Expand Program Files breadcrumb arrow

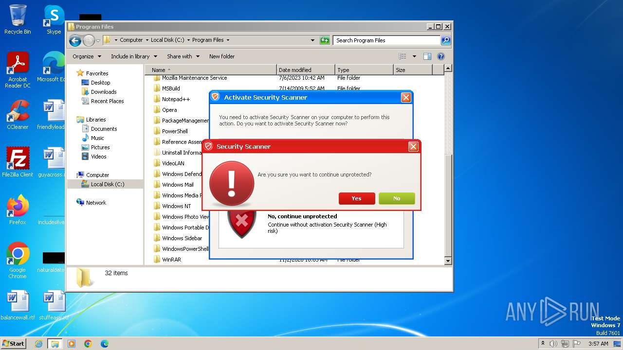click(x=228, y=40)
